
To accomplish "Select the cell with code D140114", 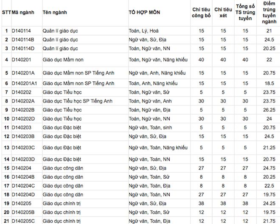I will 22,31.
